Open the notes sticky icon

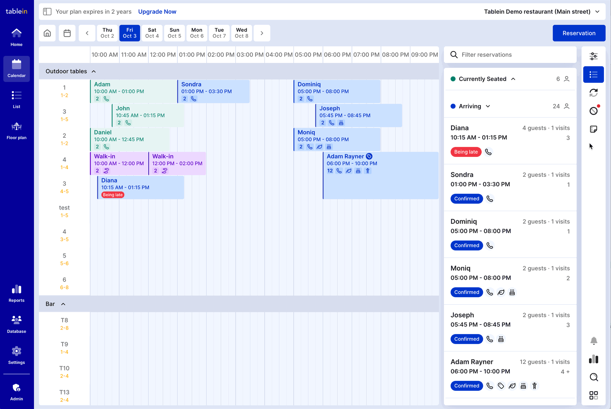tap(594, 129)
